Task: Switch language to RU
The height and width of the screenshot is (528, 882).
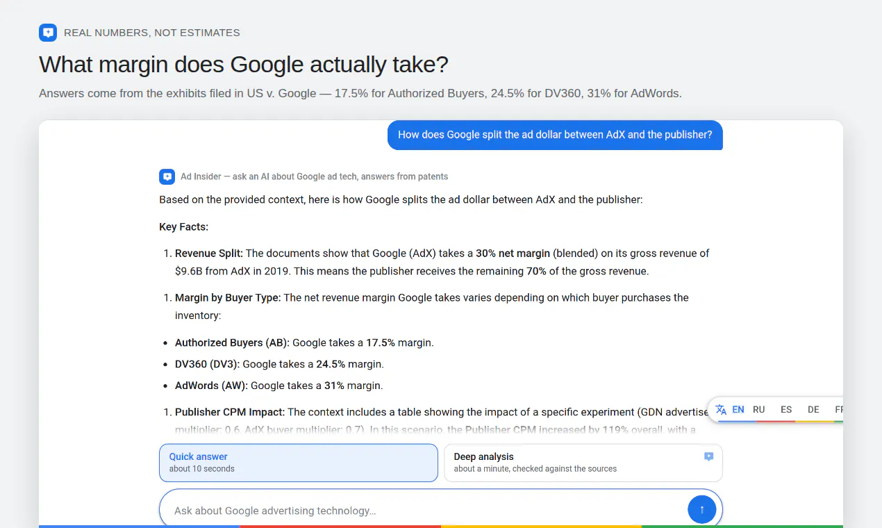Action: [759, 410]
